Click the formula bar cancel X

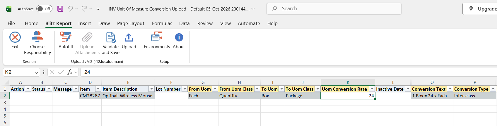click(x=52, y=72)
